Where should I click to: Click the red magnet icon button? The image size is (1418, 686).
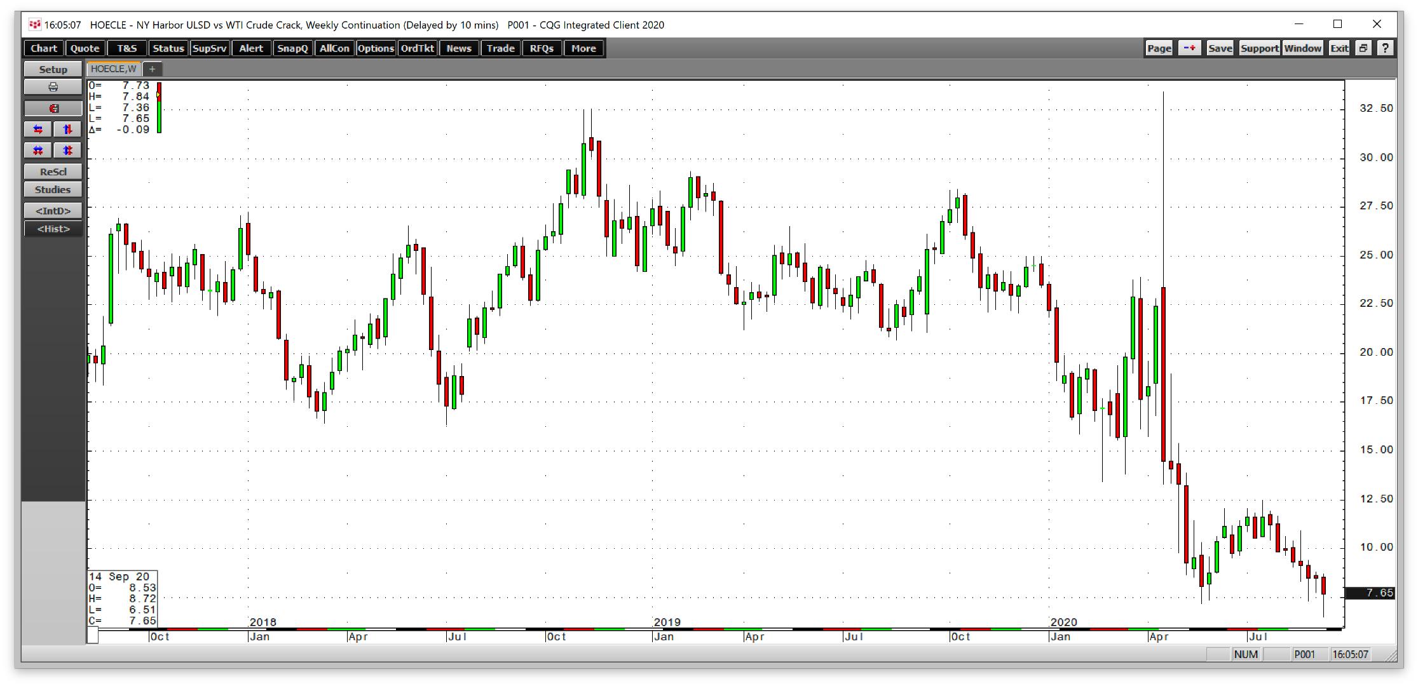[x=53, y=108]
